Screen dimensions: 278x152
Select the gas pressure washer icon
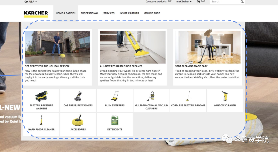pos(78,96)
